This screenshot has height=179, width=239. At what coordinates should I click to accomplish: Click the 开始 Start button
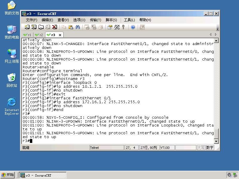pos(8,175)
